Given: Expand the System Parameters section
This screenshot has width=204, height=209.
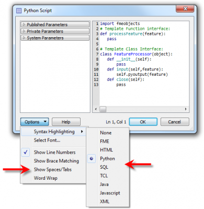Looking at the screenshot, I should click(x=55, y=38).
